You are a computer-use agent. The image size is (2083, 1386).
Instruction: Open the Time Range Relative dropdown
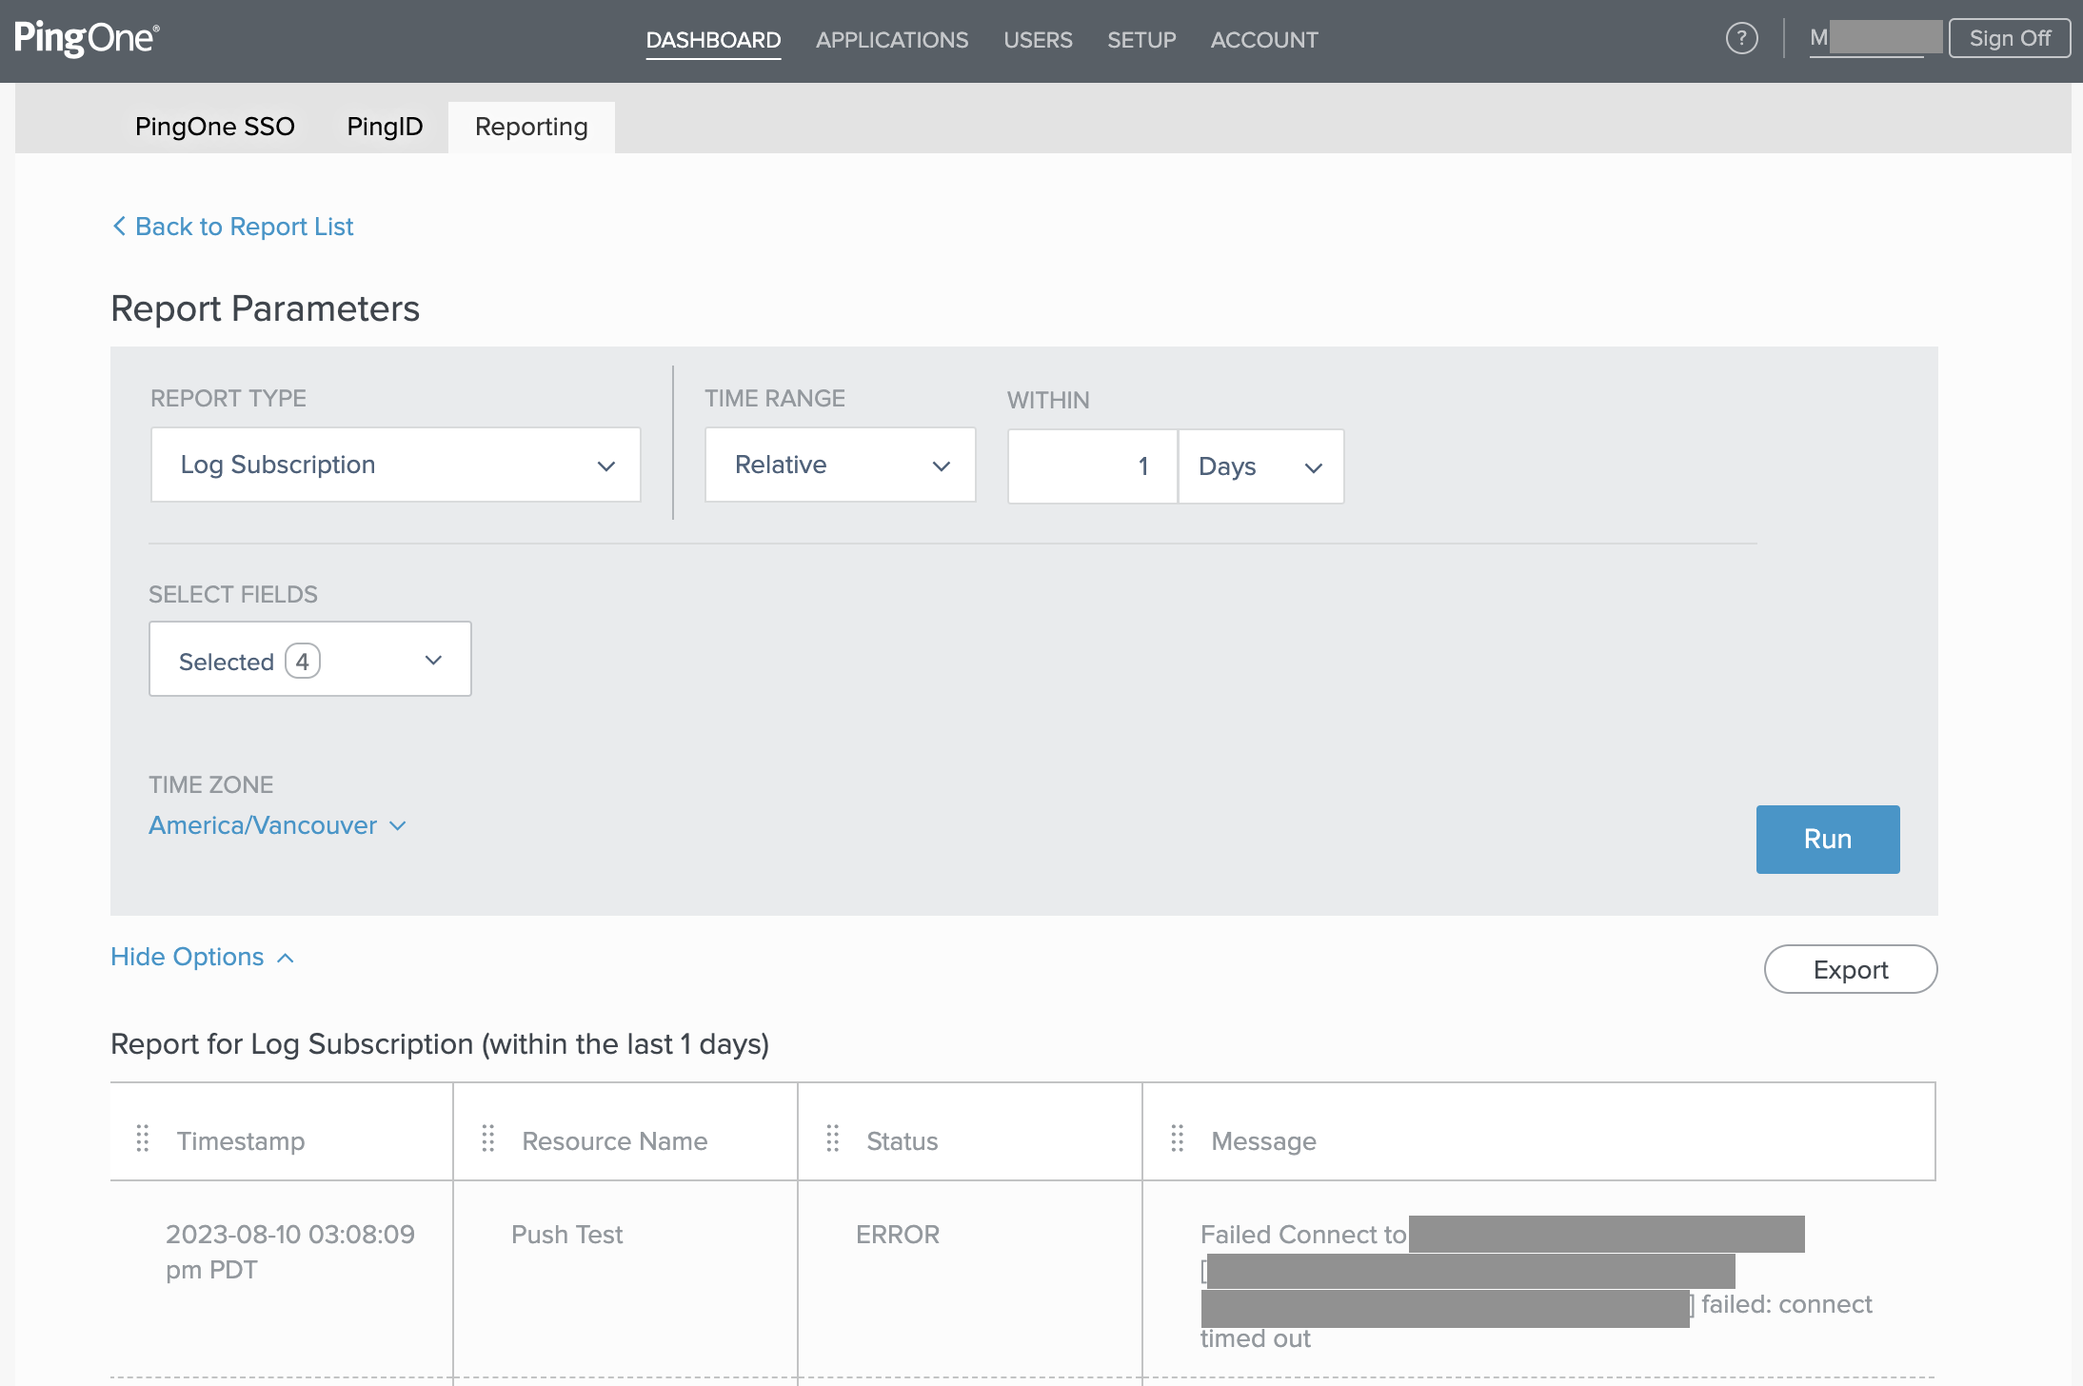(x=841, y=465)
